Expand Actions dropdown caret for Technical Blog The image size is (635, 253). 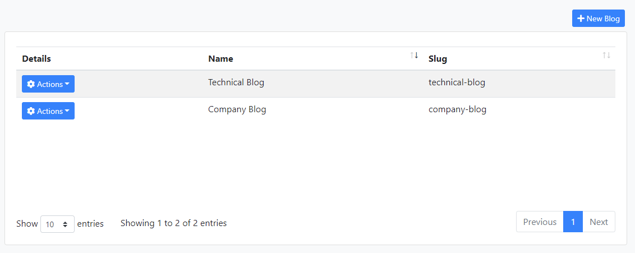click(x=67, y=84)
